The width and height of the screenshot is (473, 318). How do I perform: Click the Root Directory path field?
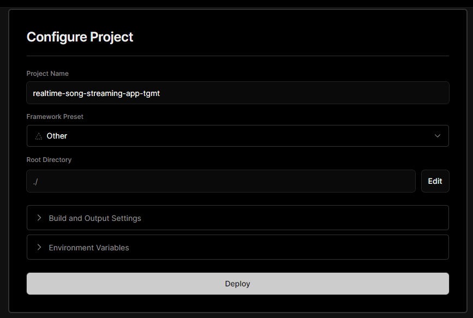click(x=221, y=181)
